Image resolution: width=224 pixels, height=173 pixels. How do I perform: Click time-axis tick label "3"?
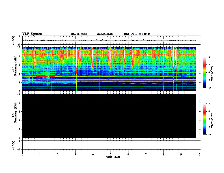(75, 154)
